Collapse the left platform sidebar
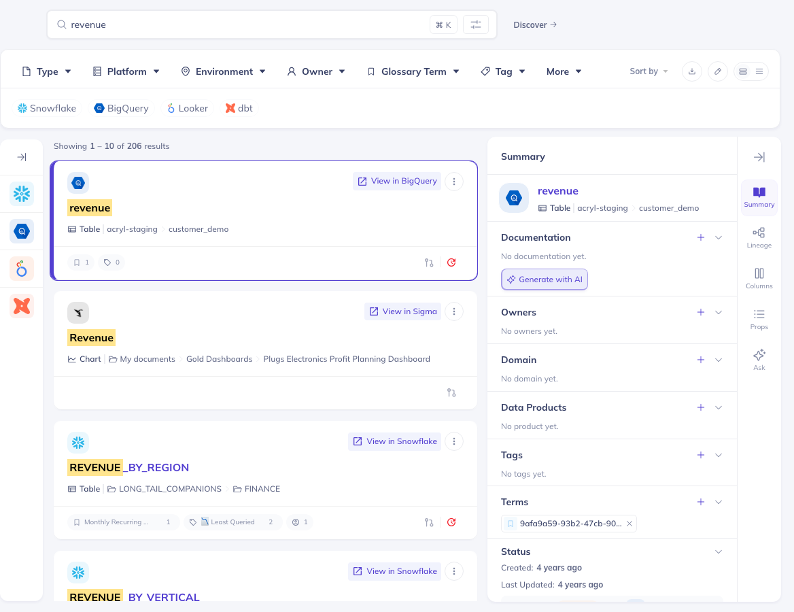This screenshot has width=794, height=612. (21, 157)
